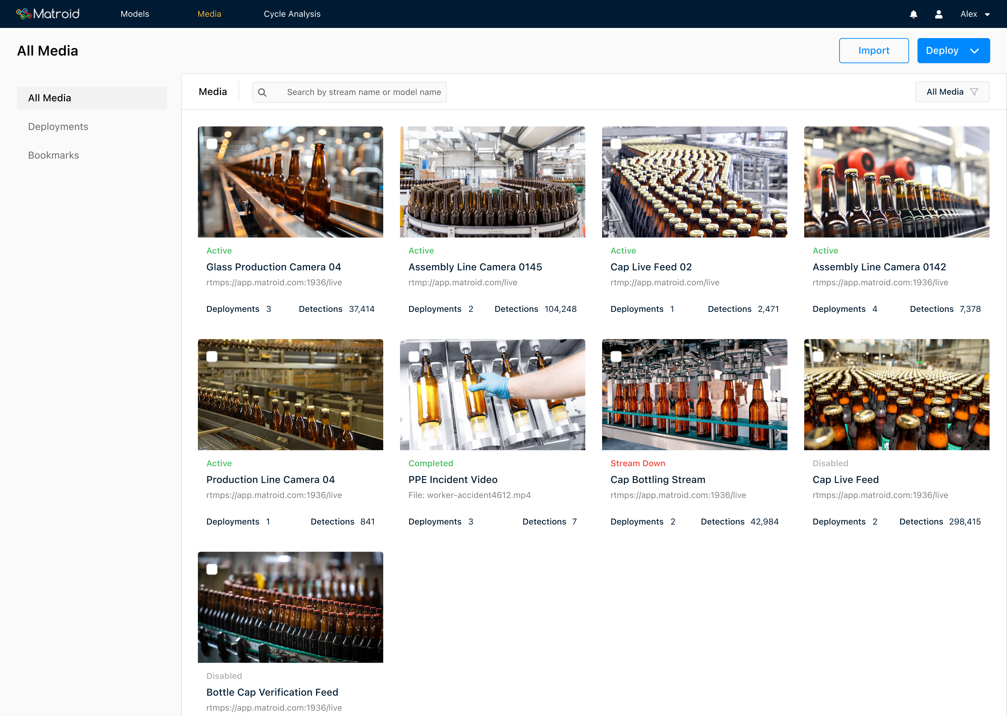Open Deployments in the sidebar
The height and width of the screenshot is (716, 1007).
coord(58,126)
